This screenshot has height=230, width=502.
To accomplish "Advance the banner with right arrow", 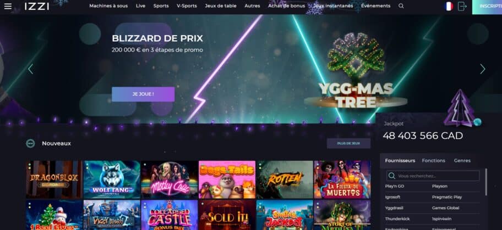I will coord(483,69).
